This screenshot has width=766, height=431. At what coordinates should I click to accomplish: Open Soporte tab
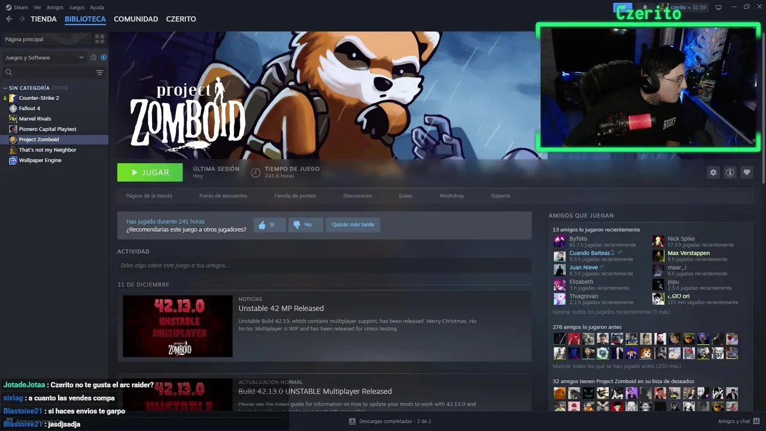500,196
